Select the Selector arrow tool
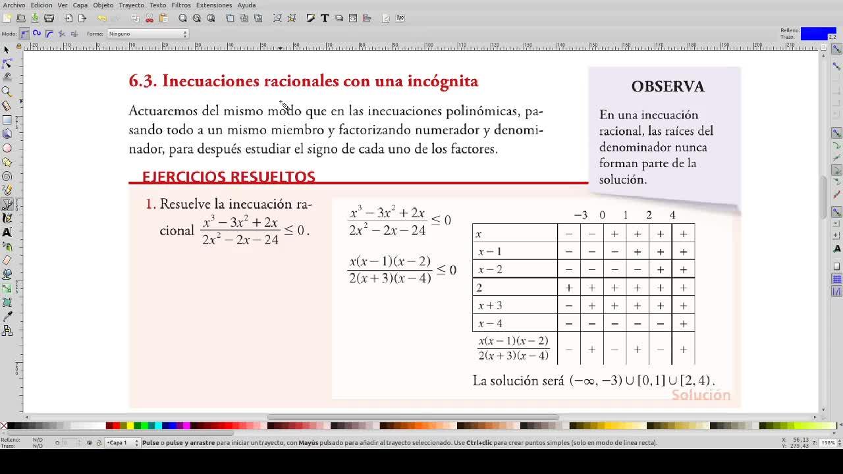Image resolution: width=843 pixels, height=474 pixels. coord(7,49)
